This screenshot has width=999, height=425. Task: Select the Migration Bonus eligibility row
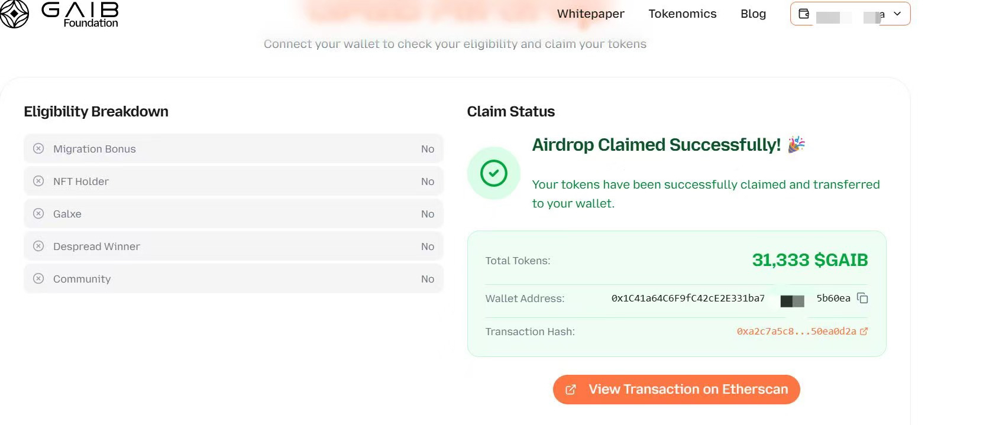point(234,149)
